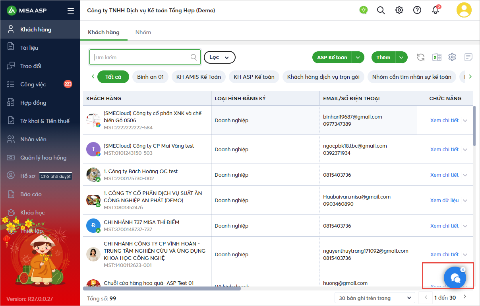Image resolution: width=480 pixels, height=306 pixels.
Task: Export the customer list to Excel
Action: 437,57
